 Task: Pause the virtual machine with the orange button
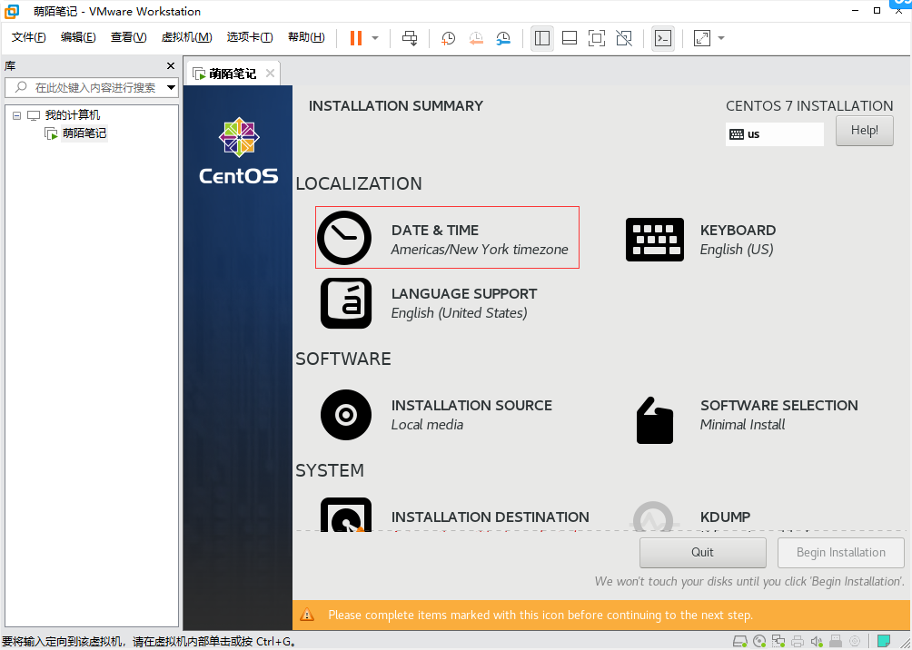coord(356,38)
